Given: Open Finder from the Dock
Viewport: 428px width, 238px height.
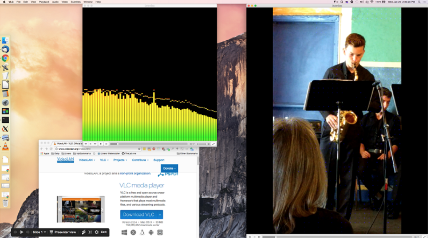Looking at the screenshot, I should click(x=5, y=40).
